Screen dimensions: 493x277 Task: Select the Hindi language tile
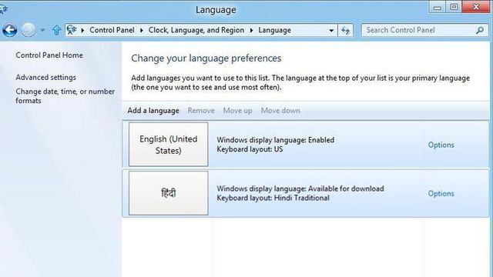pyautogui.click(x=168, y=193)
